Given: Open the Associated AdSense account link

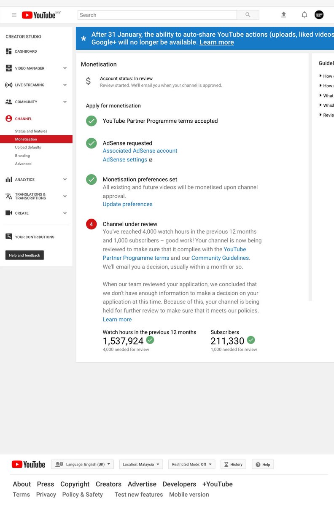Looking at the screenshot, I should coord(140,151).
